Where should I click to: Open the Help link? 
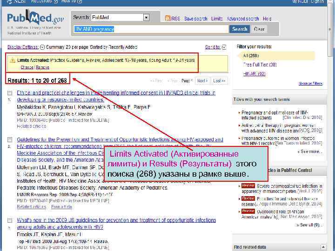pyautogui.click(x=267, y=19)
